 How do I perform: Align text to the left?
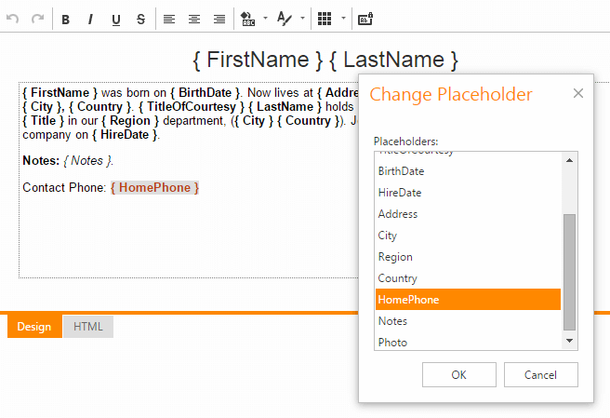(169, 19)
